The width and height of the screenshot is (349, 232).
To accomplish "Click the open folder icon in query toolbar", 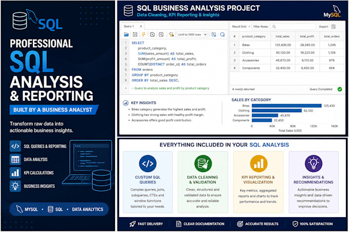I will coord(126,34).
